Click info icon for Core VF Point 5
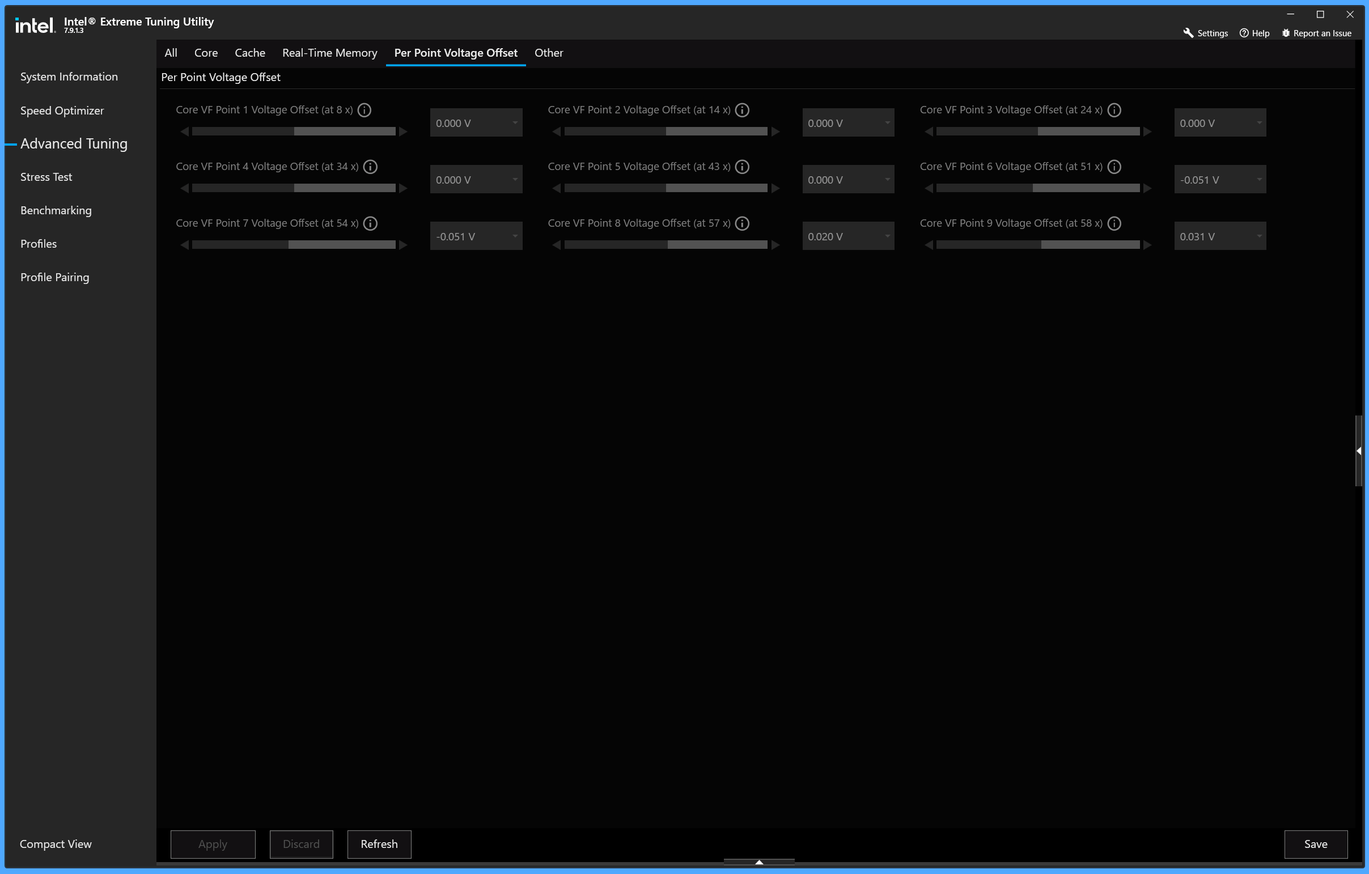This screenshot has width=1369, height=874. coord(742,167)
